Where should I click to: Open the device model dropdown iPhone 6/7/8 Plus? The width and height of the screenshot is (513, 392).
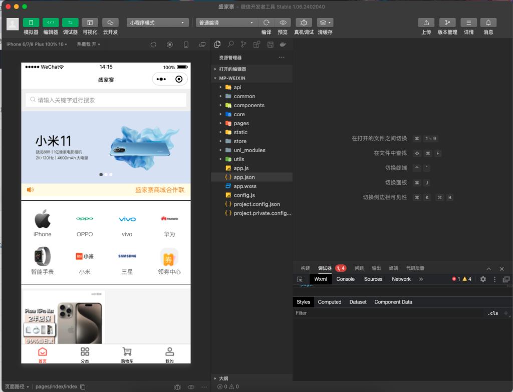point(37,44)
